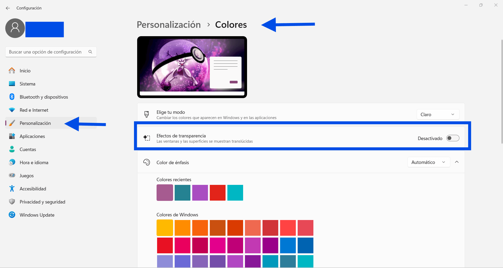
Task: Select the mauve recent color swatch
Action: click(165, 192)
